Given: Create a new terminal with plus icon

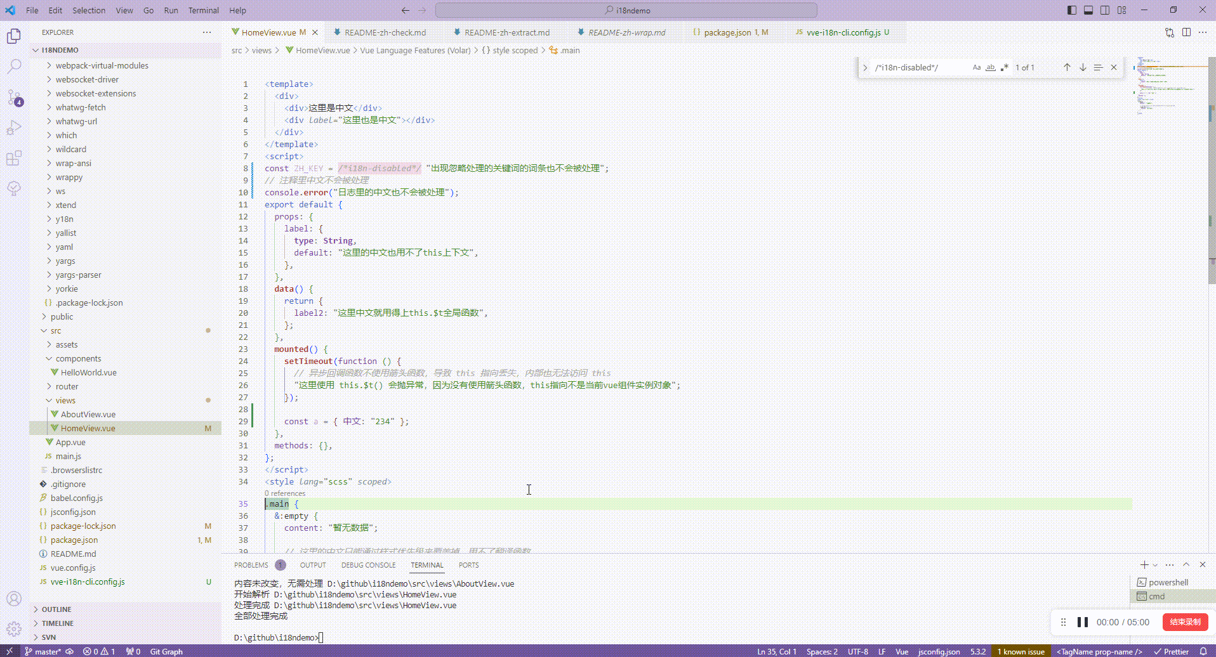Looking at the screenshot, I should click(x=1144, y=564).
